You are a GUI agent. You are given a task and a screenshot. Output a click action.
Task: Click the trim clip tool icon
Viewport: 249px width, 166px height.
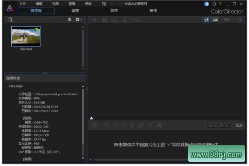tap(105, 20)
